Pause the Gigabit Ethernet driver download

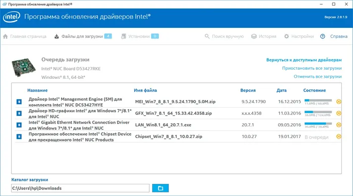coord(19,125)
